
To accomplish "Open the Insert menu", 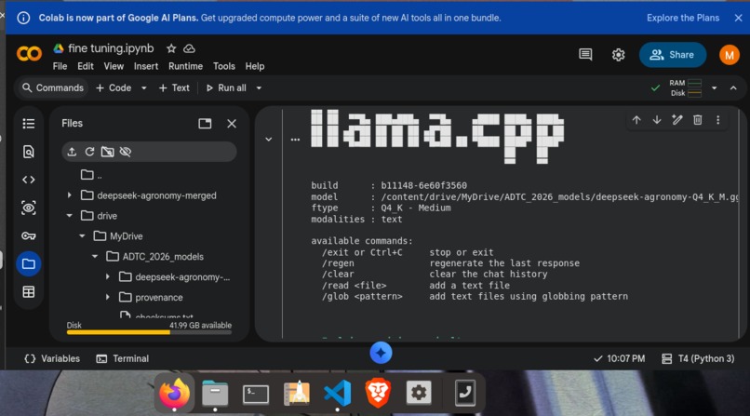I will coord(146,66).
